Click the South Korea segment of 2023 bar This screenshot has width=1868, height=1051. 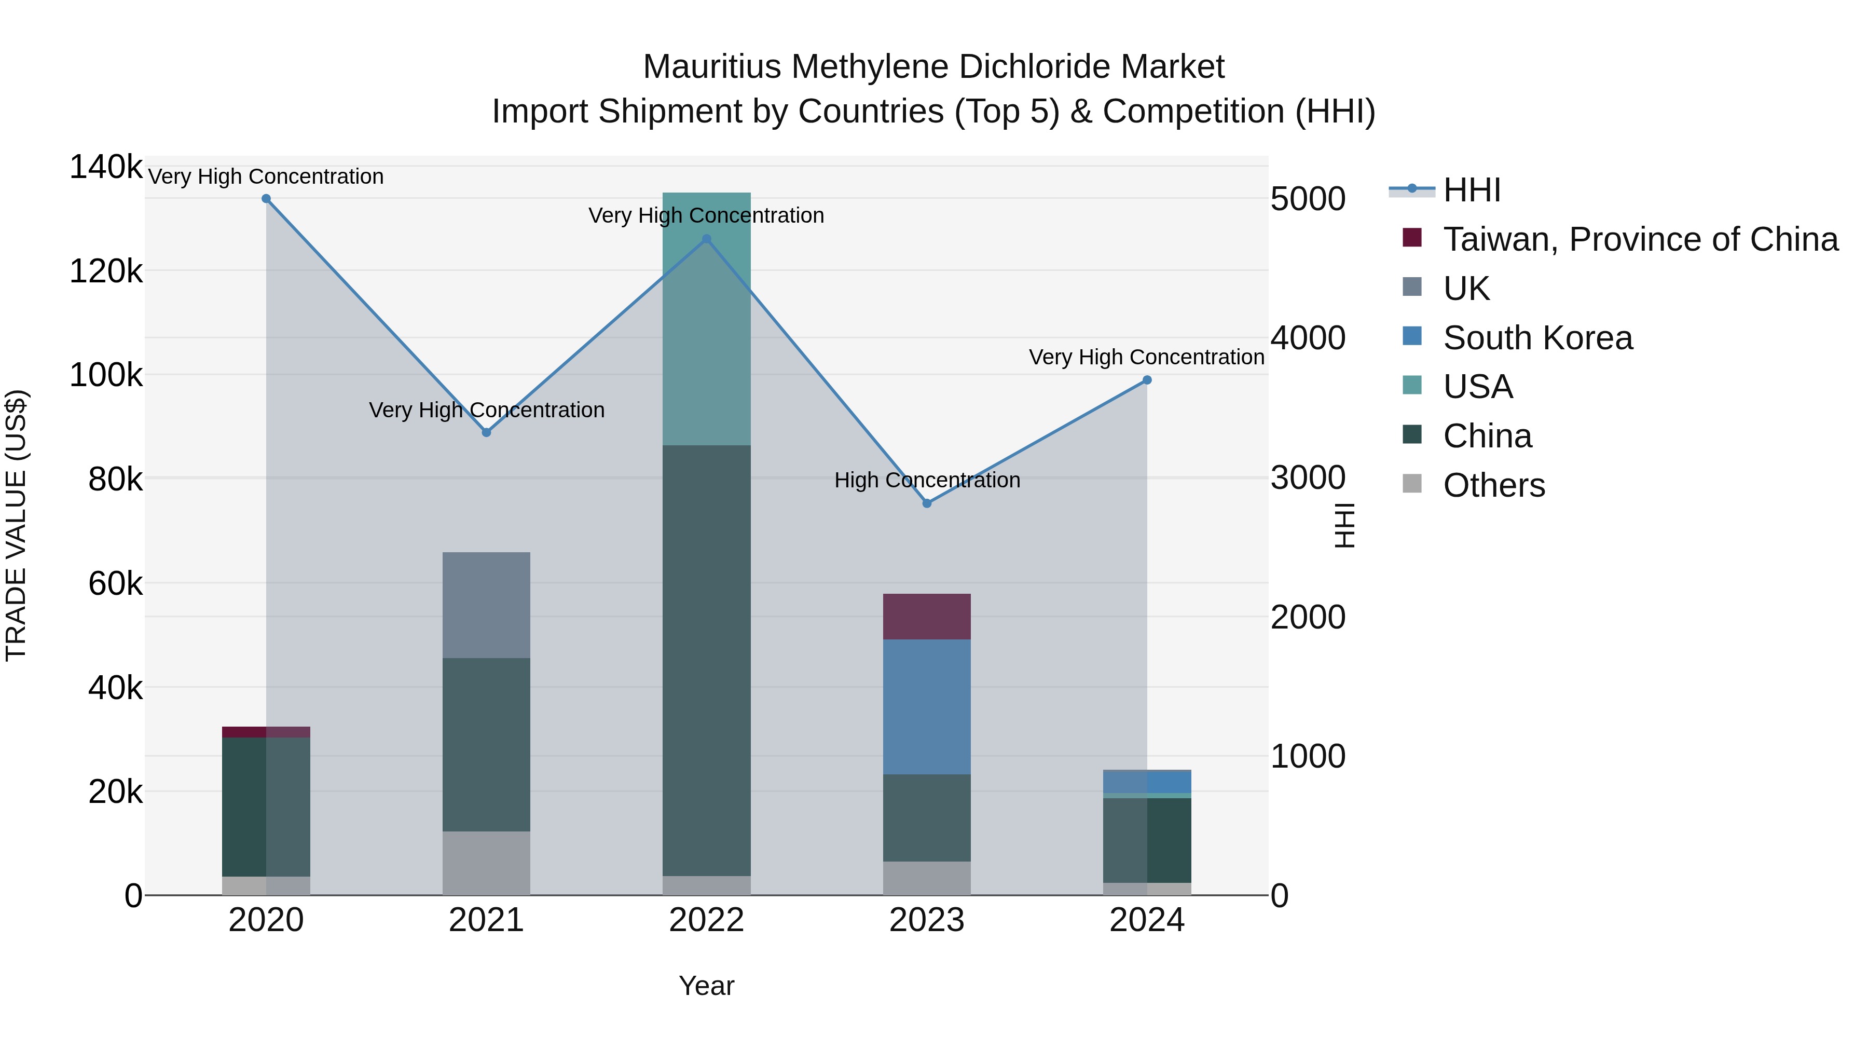(927, 707)
